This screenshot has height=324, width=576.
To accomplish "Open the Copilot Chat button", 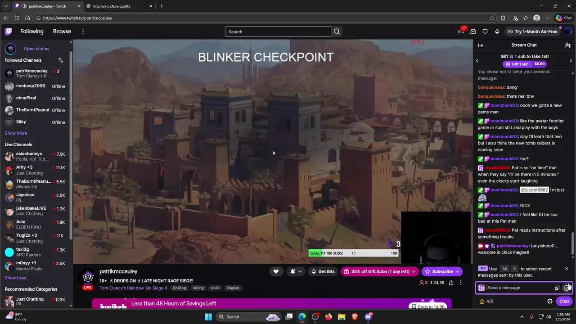I will [563, 18].
